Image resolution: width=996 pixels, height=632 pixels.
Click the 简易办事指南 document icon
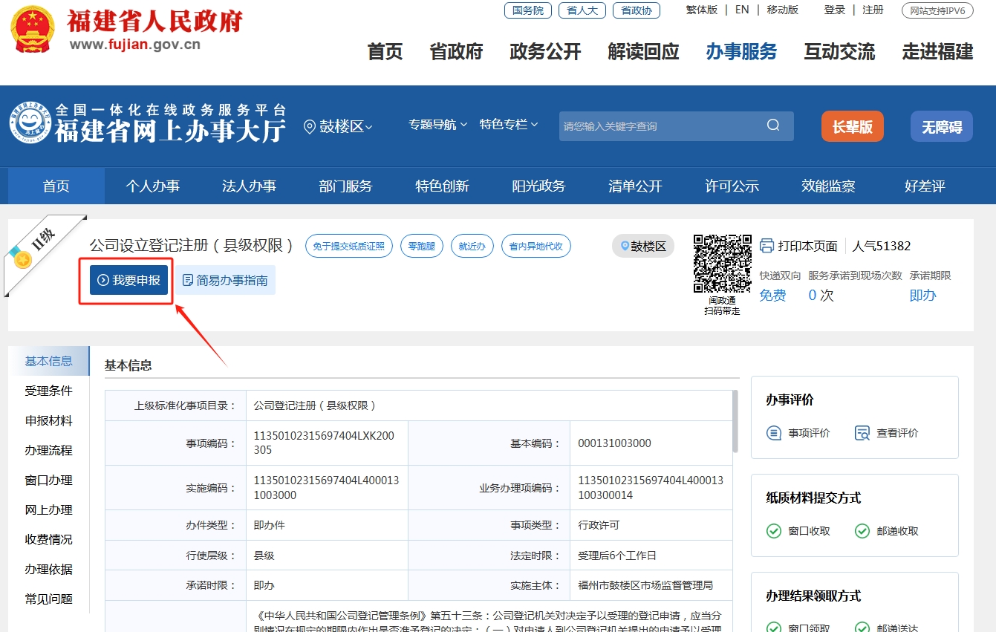[x=188, y=280]
